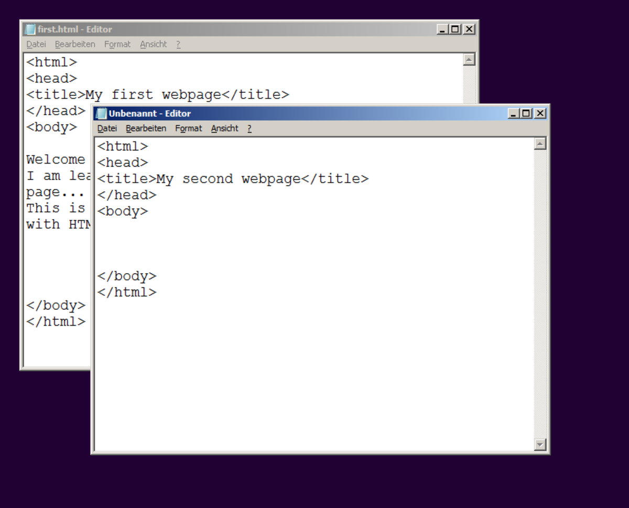Image resolution: width=629 pixels, height=508 pixels.
Task: Place cursor in empty line after <body> tag
Action: point(210,228)
